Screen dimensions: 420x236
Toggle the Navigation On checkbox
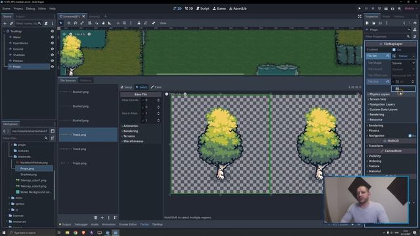pyautogui.click(x=409, y=136)
